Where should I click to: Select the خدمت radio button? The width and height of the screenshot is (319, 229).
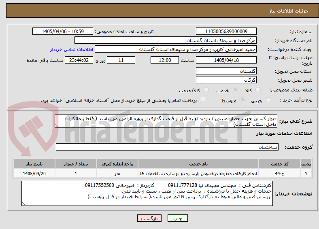click(235, 90)
